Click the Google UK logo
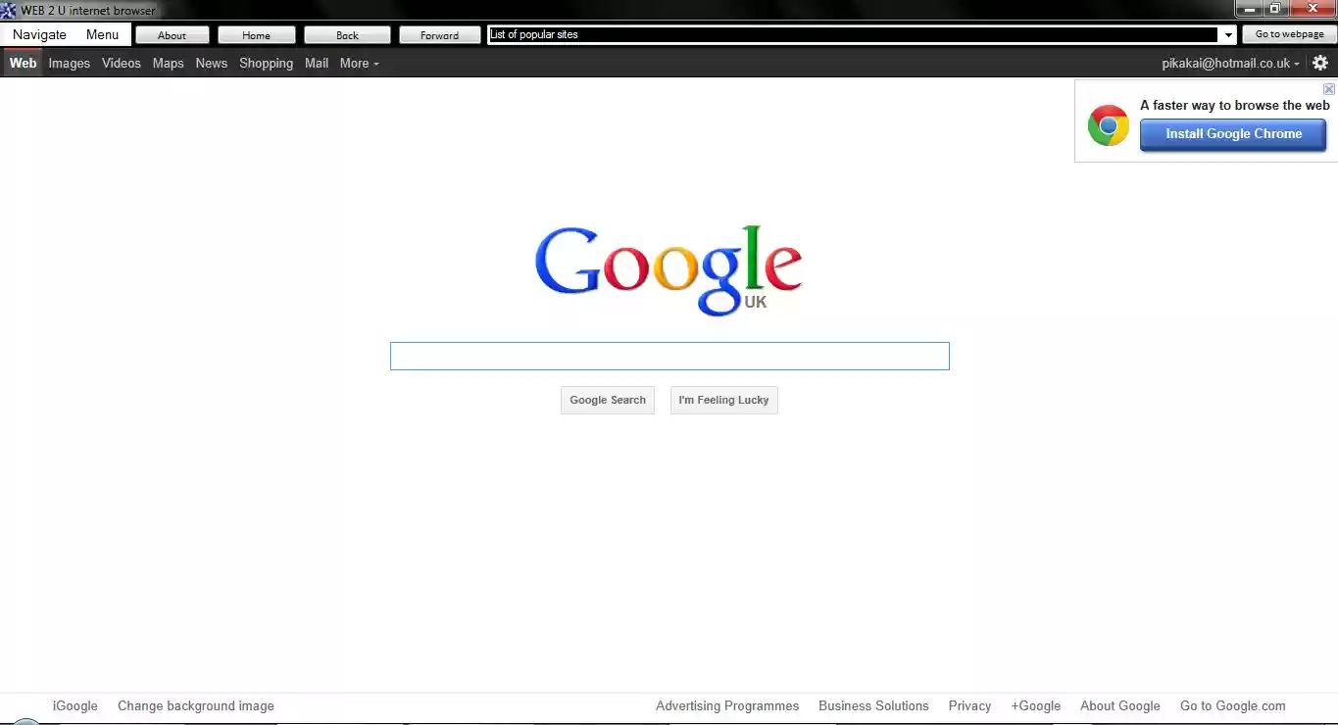The width and height of the screenshot is (1338, 725). coord(668,265)
